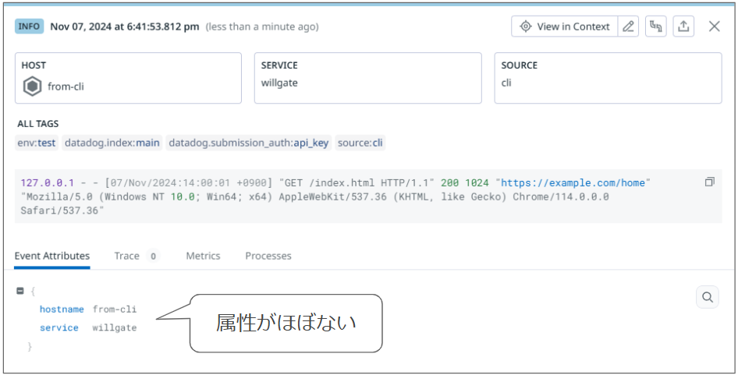The width and height of the screenshot is (738, 375).
Task: Open the Processes tab
Action: click(x=268, y=256)
